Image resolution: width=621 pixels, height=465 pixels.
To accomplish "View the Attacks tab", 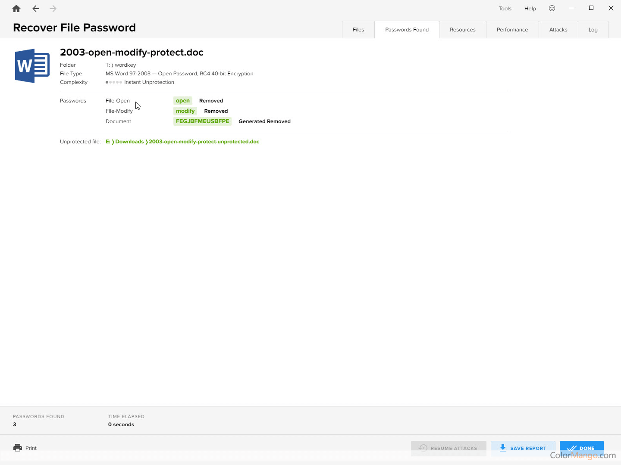I will [x=558, y=30].
